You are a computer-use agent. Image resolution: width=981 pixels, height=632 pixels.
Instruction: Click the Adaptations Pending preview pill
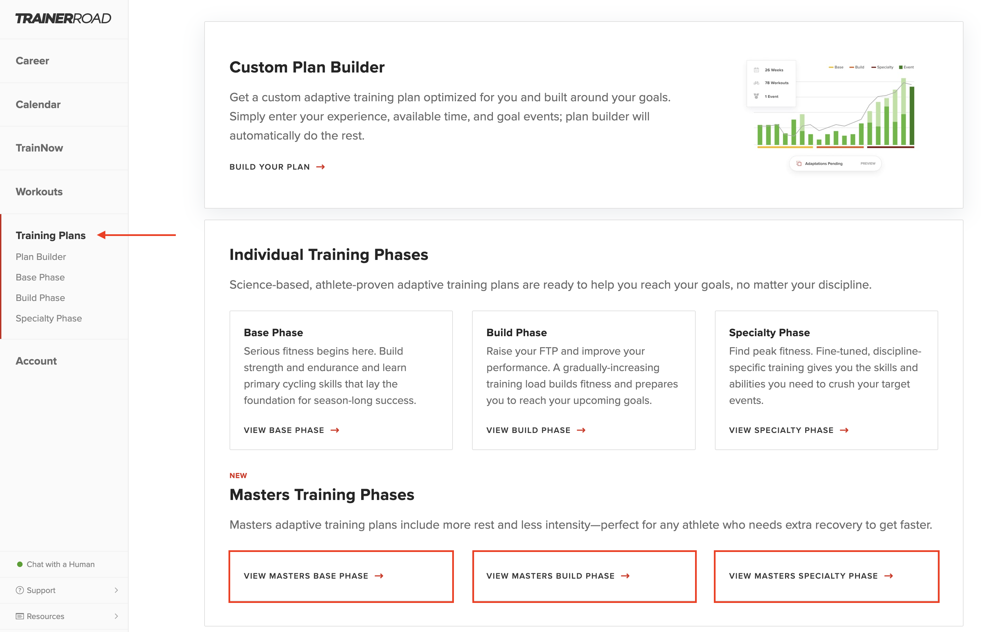click(x=835, y=164)
